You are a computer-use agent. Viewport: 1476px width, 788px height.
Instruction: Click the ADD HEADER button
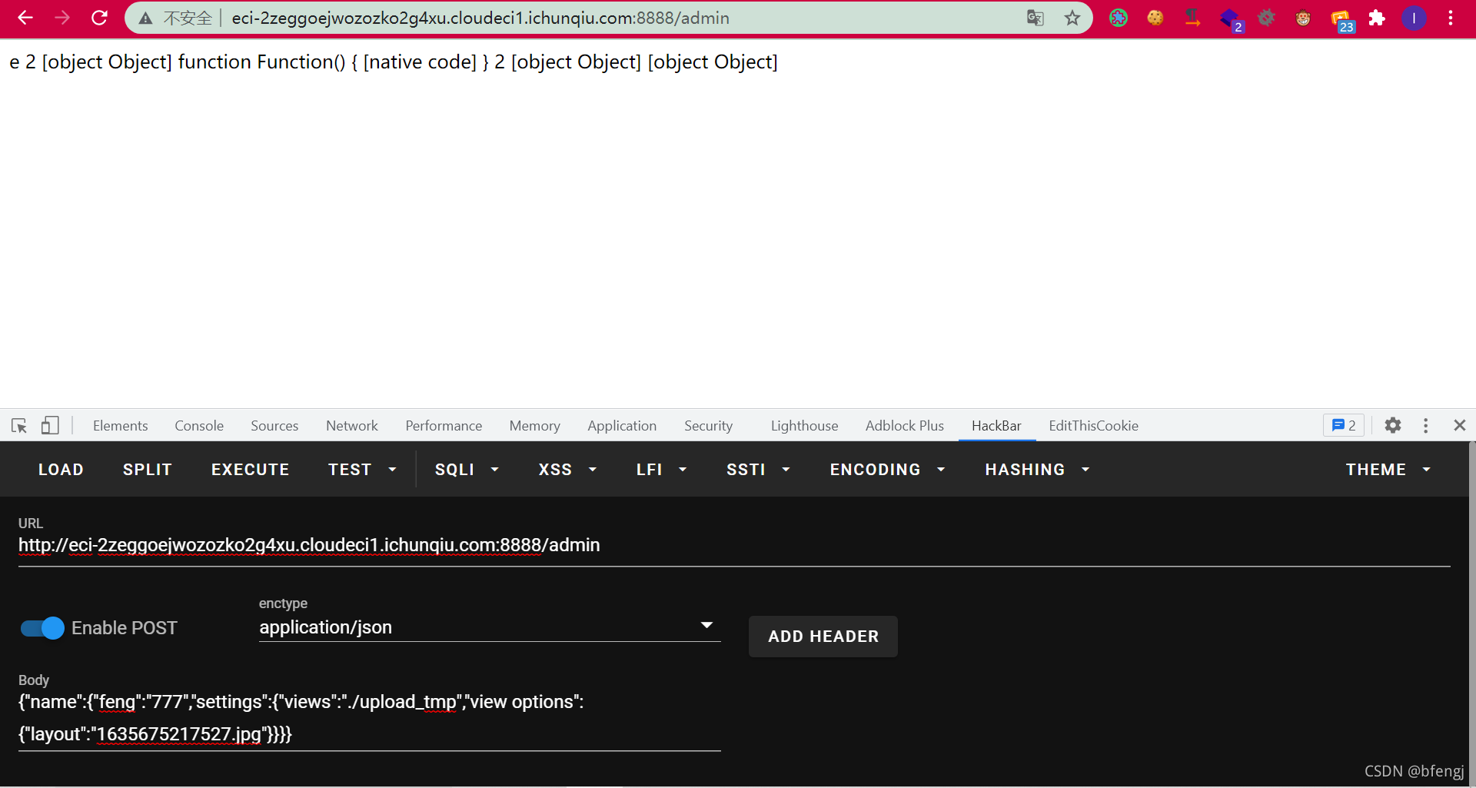point(823,636)
